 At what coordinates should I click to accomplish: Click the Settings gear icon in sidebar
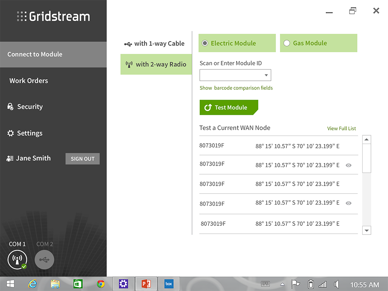tap(10, 133)
